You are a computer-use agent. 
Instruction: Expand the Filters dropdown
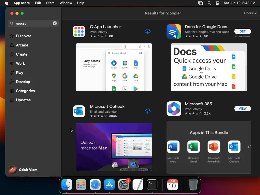point(250,13)
